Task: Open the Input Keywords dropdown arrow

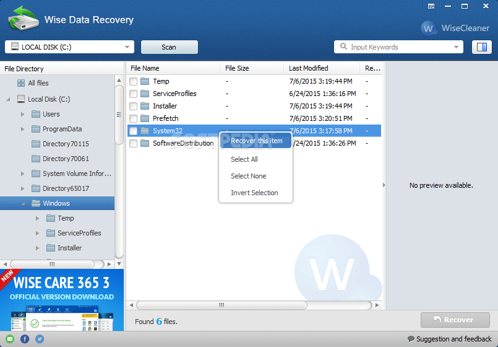Action: (456, 47)
